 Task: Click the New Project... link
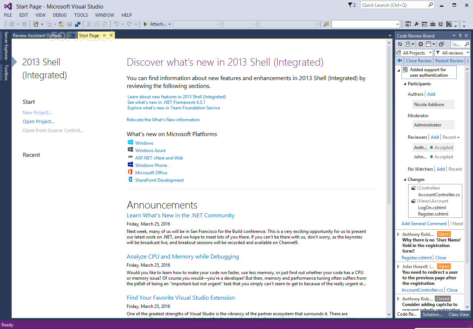pyautogui.click(x=37, y=113)
